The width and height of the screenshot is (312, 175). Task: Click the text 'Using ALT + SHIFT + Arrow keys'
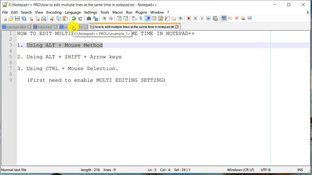[x=74, y=57]
